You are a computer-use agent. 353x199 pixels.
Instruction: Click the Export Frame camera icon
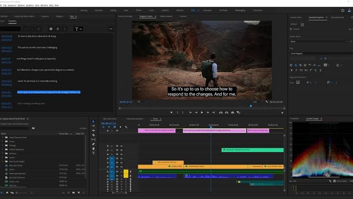click(x=233, y=112)
